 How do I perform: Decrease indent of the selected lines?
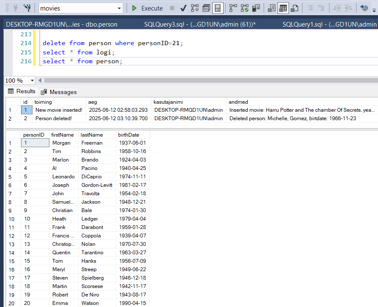coord(337,8)
